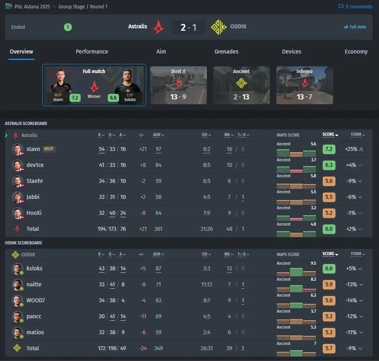Click the ODDIK logo in Total row
This screenshot has height=361, width=379.
pyautogui.click(x=17, y=348)
